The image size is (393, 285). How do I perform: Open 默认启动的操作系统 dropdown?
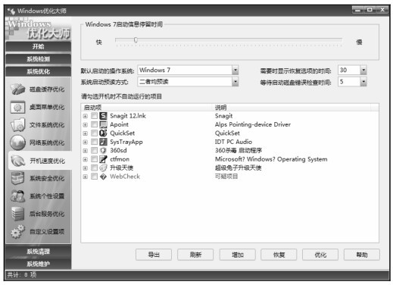[235, 70]
